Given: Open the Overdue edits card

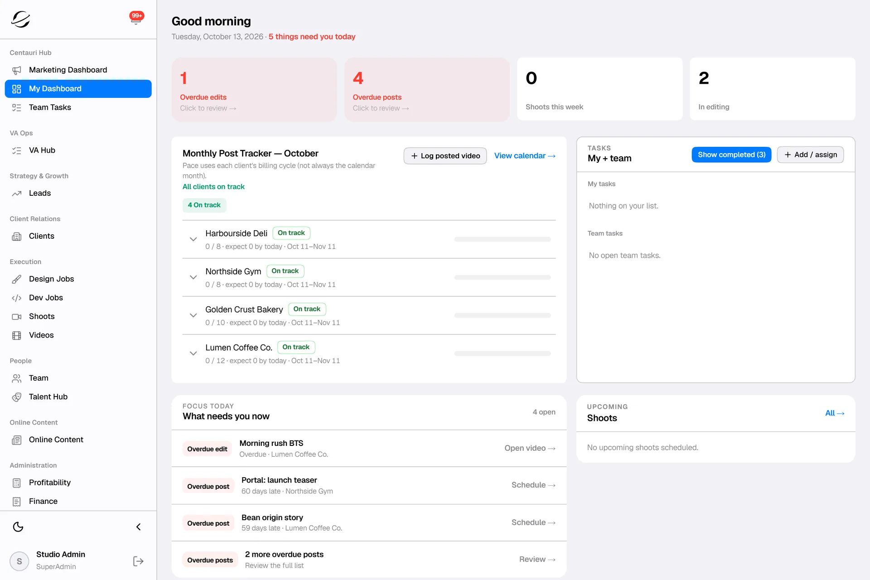Looking at the screenshot, I should [x=254, y=89].
